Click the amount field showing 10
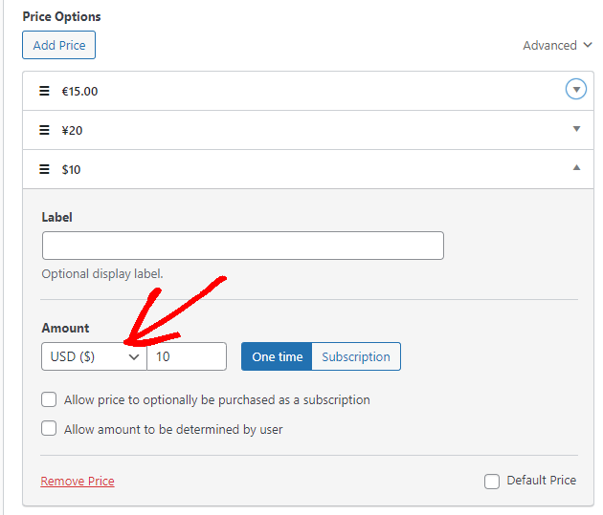Screen dimensions: 603x515 coord(187,356)
